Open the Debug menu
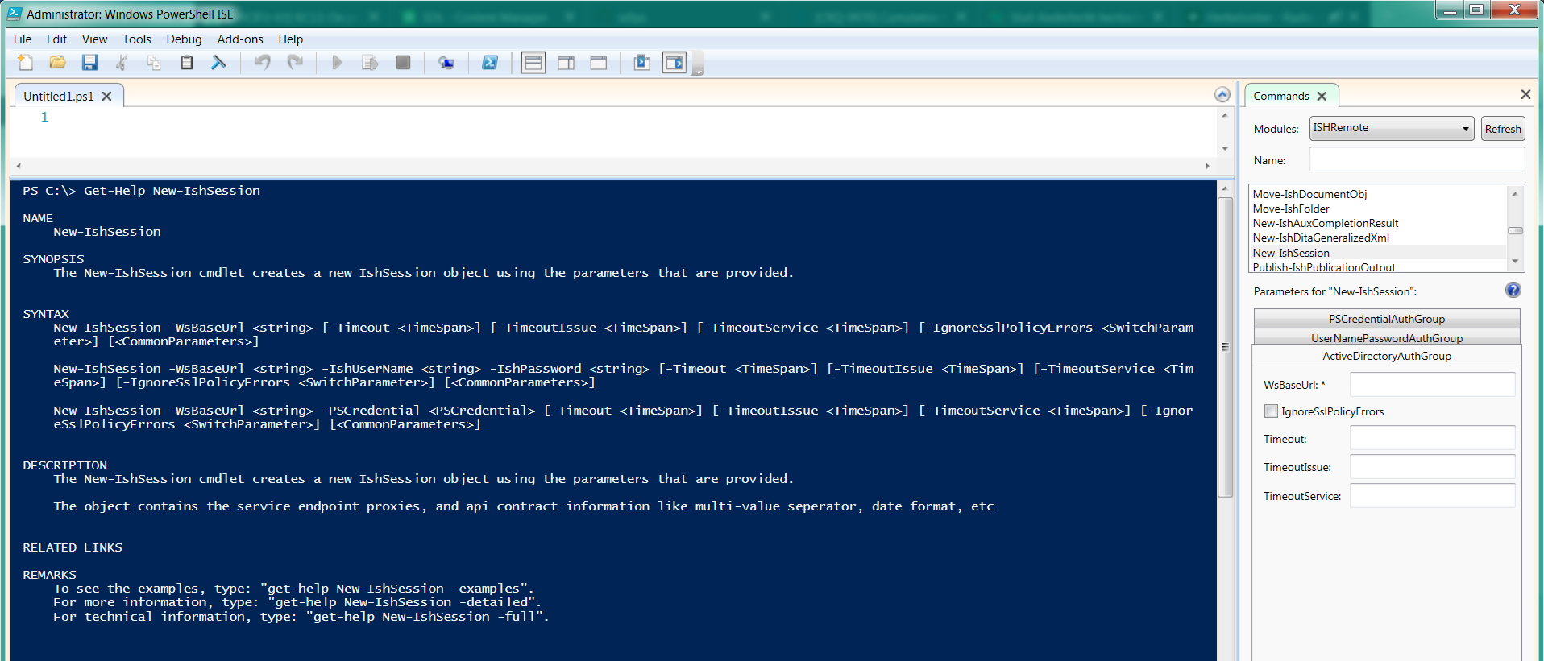Viewport: 1544px width, 661px height. point(184,39)
